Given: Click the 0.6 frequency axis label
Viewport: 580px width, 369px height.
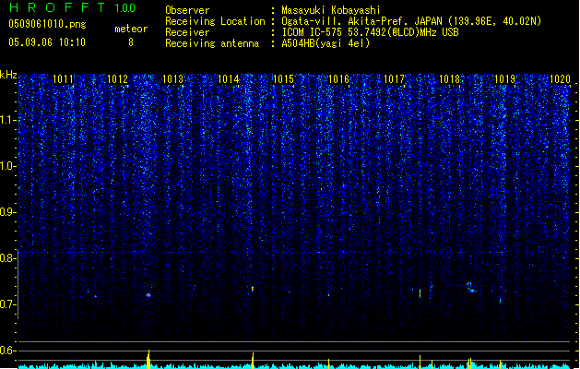Looking at the screenshot, I should [x=7, y=351].
